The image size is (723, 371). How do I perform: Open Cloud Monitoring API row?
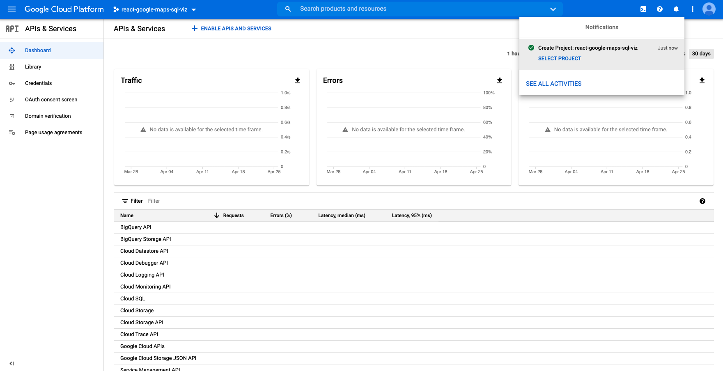[x=414, y=287]
